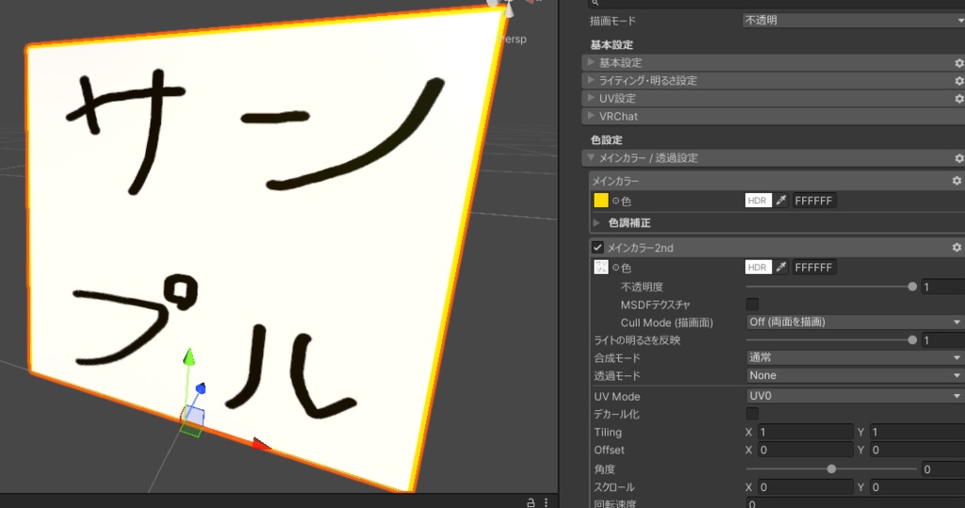Click the ライトの明るさを反映 value field
Screen dimensions: 965x508
(942, 340)
